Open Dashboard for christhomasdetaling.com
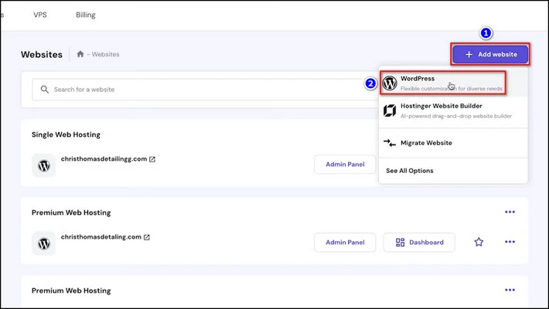549x309 pixels. pos(419,242)
